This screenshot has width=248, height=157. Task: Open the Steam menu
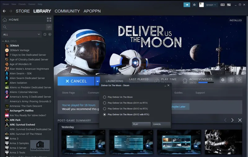pos(6,4)
